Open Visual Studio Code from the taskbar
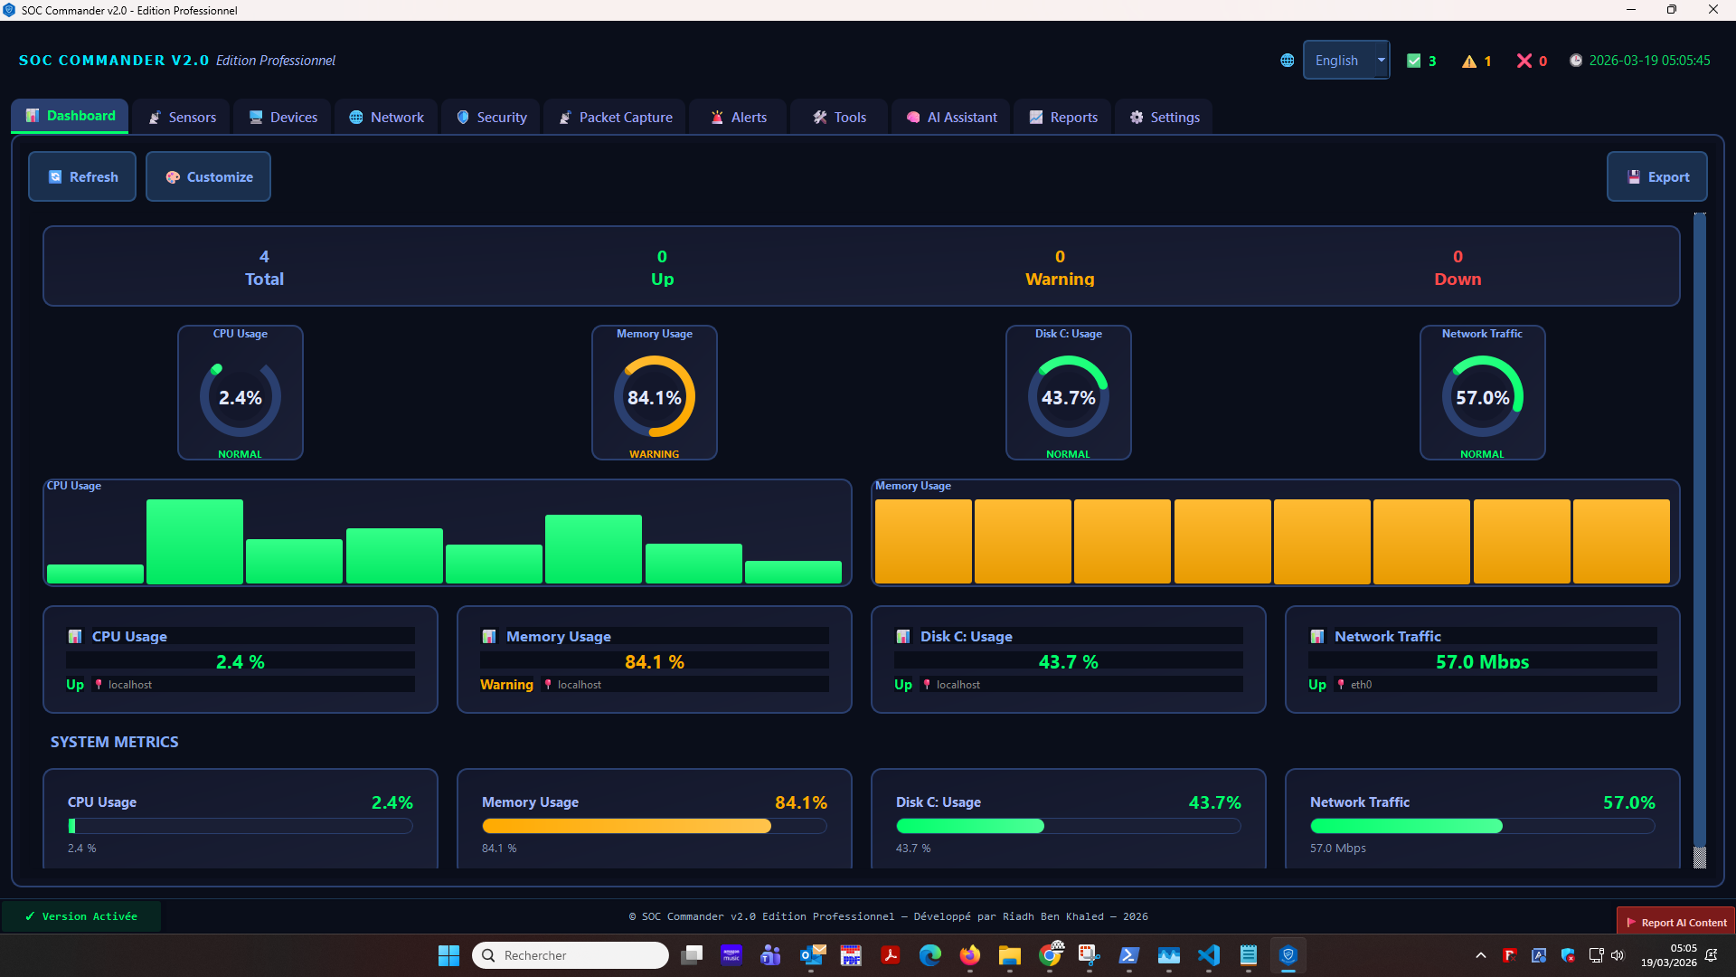The image size is (1736, 977). (x=1209, y=955)
